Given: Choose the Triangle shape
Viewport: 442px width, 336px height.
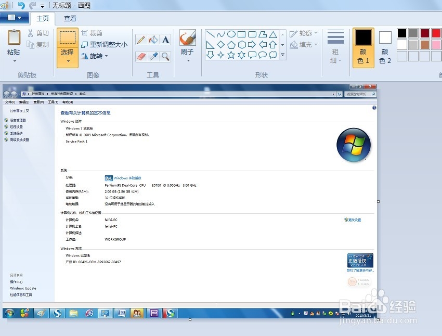Looking at the screenshot, I should (273, 34).
